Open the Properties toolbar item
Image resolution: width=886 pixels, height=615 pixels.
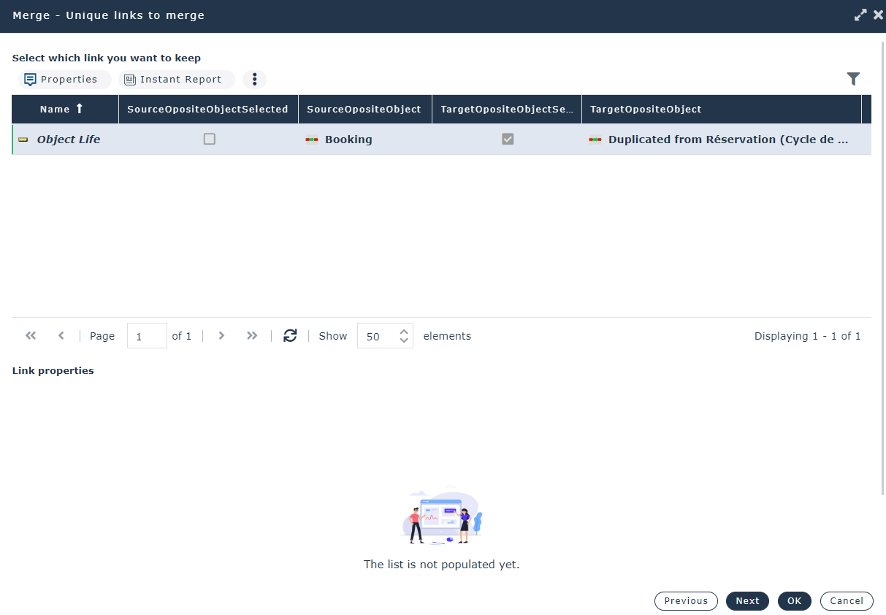click(62, 80)
